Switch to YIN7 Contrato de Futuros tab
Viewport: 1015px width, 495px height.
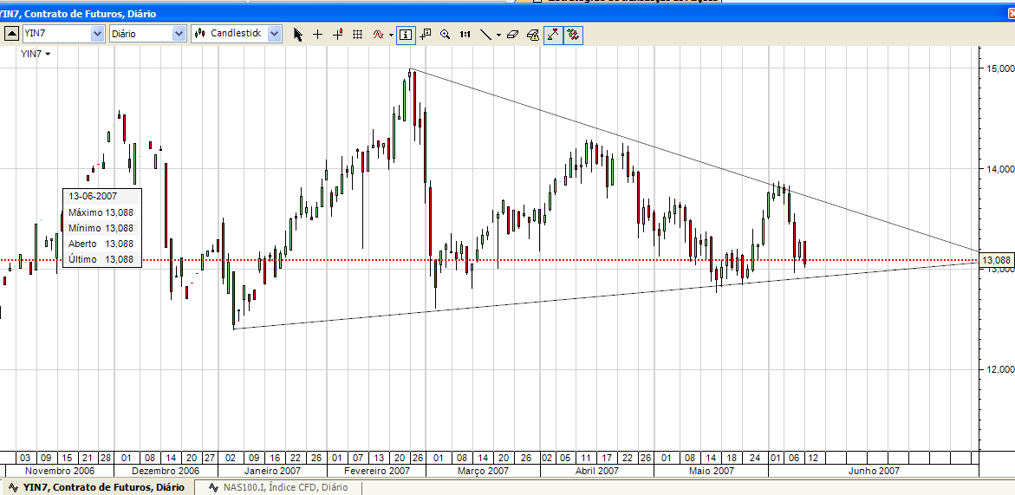[x=98, y=487]
